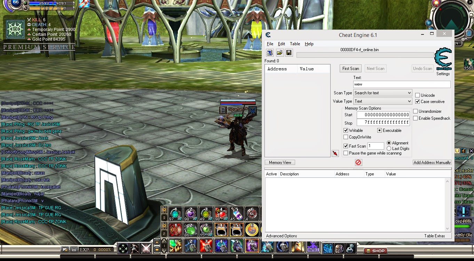The width and height of the screenshot is (474, 261).
Task: Click the red arrow add-to-address-list icon
Action: 335,153
